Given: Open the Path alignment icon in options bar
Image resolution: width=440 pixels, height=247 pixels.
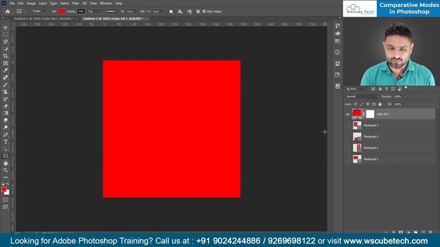Looking at the screenshot, I should tap(180, 12).
